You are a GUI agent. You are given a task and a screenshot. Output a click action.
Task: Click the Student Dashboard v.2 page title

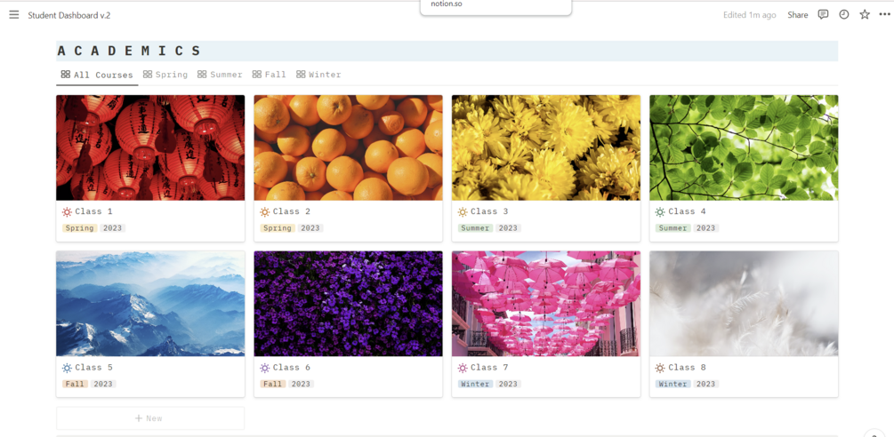coord(69,15)
